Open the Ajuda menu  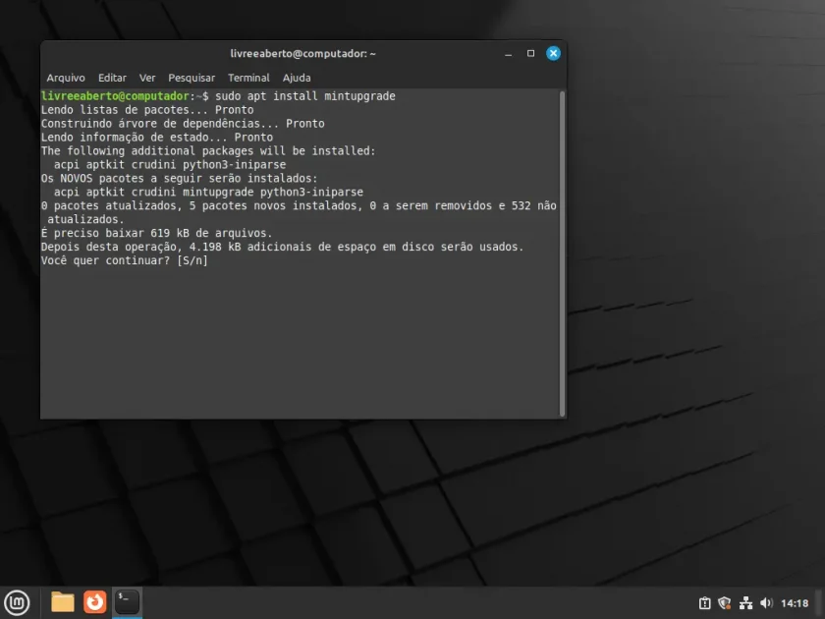[297, 78]
